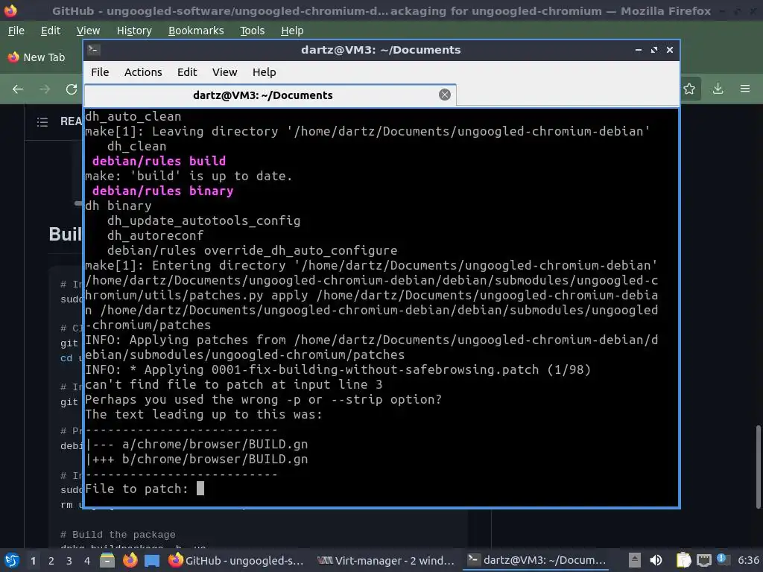Image resolution: width=763 pixels, height=572 pixels.
Task: Open Firefox Edit menu
Action: tap(51, 31)
